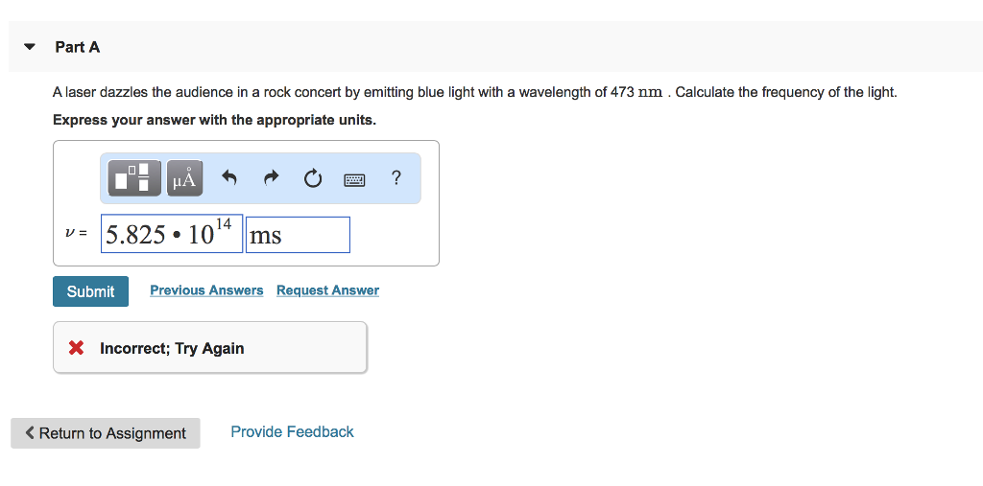Open the µÅ symbols palette
This screenshot has width=983, height=486.
pos(184,178)
